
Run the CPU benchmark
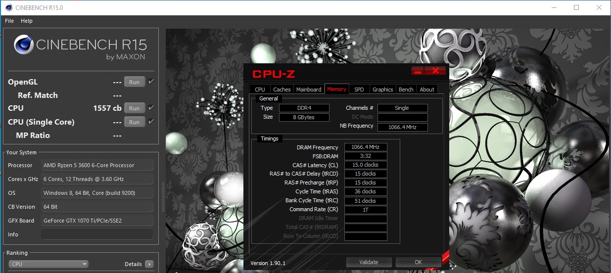tap(135, 108)
